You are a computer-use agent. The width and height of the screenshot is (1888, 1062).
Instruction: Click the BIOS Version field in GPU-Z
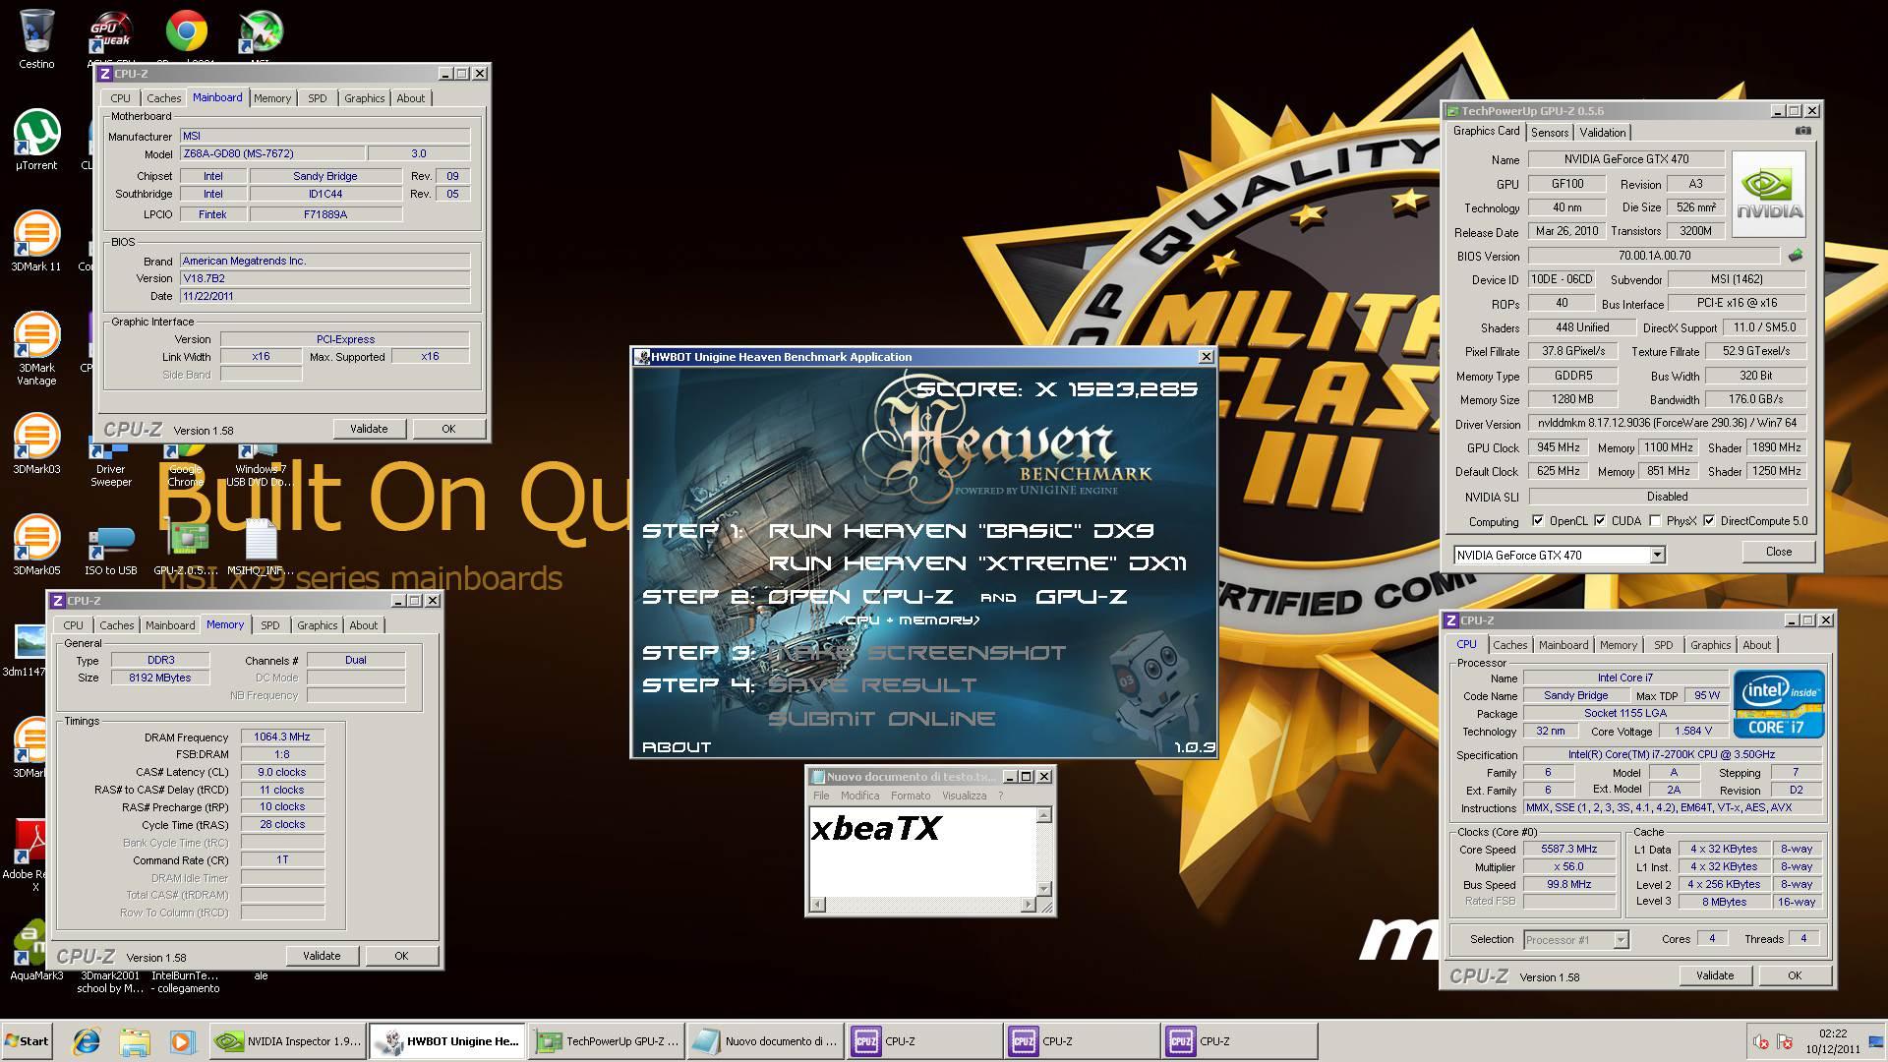[x=1655, y=256]
